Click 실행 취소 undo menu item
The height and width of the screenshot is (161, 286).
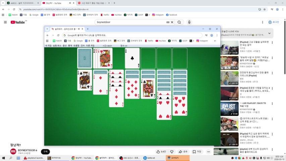pyautogui.click(x=57, y=46)
